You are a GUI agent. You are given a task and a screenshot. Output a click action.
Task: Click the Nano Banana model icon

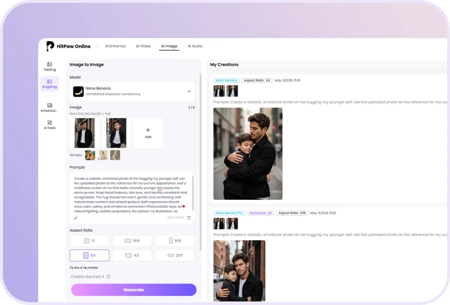[x=78, y=91]
